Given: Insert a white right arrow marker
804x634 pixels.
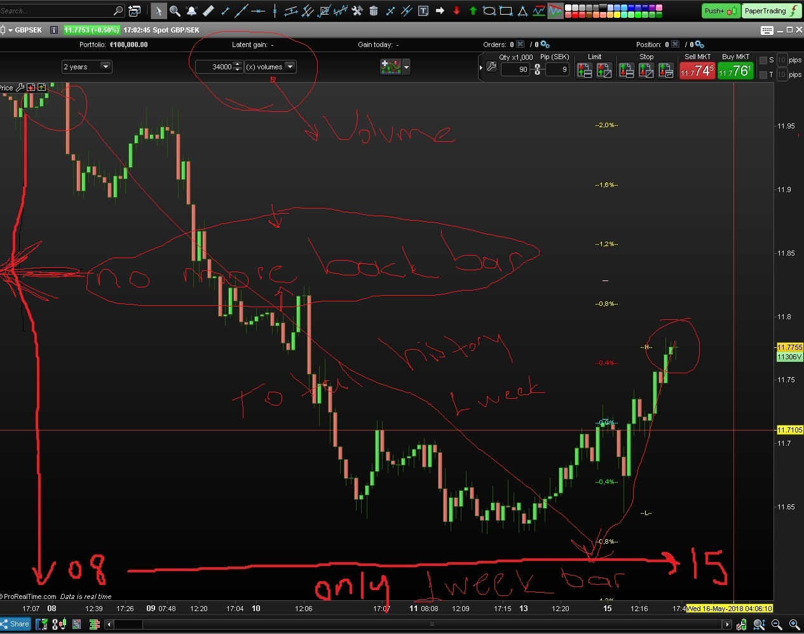Looking at the screenshot, I should [440, 11].
